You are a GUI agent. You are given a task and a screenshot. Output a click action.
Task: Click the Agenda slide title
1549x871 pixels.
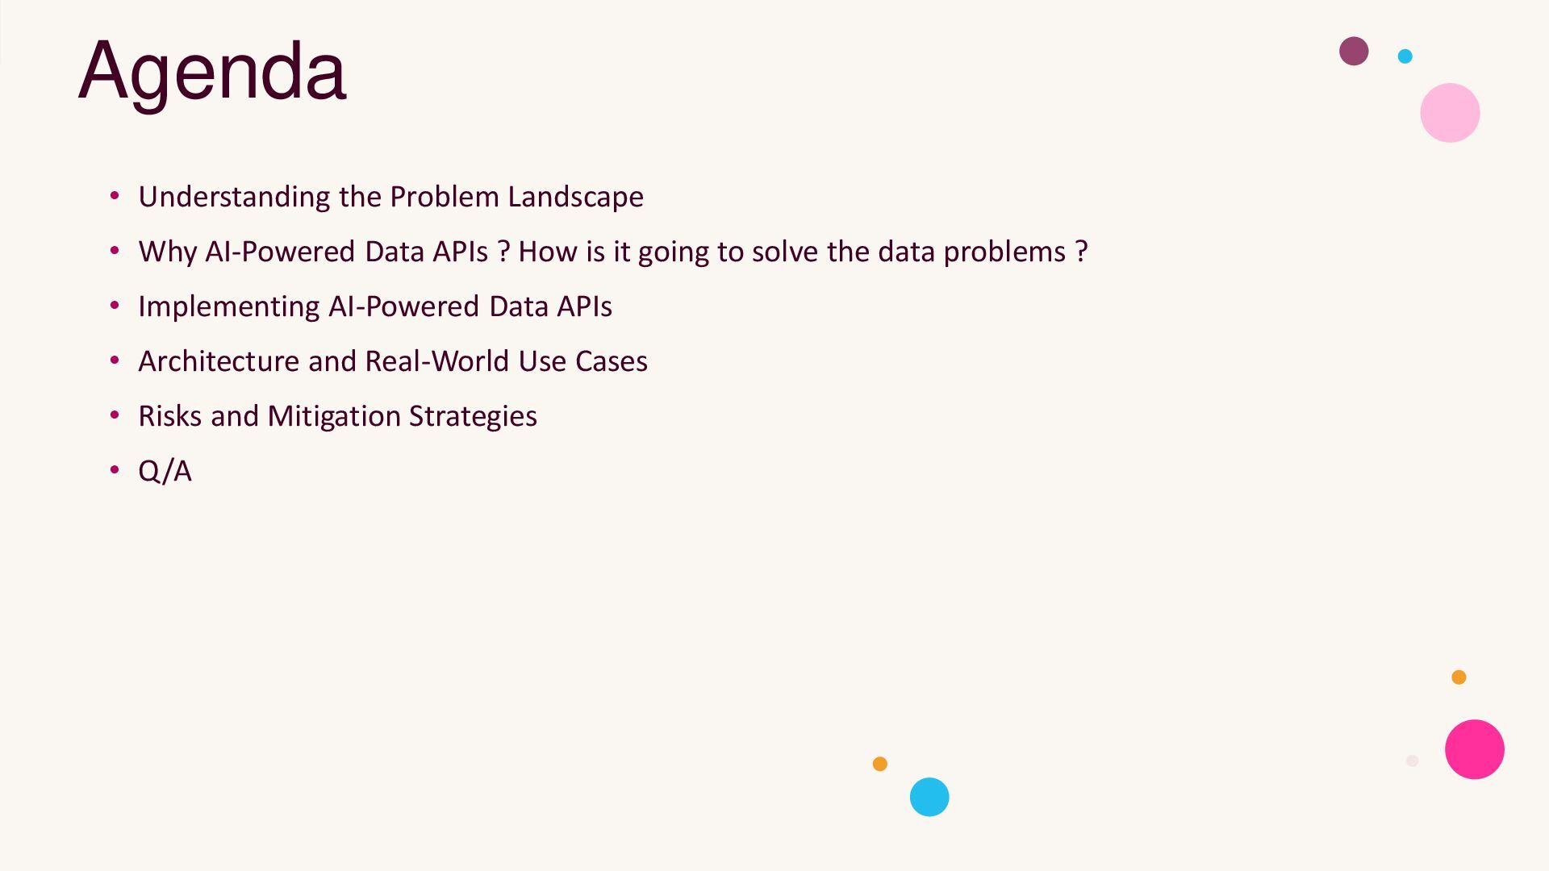click(x=211, y=71)
